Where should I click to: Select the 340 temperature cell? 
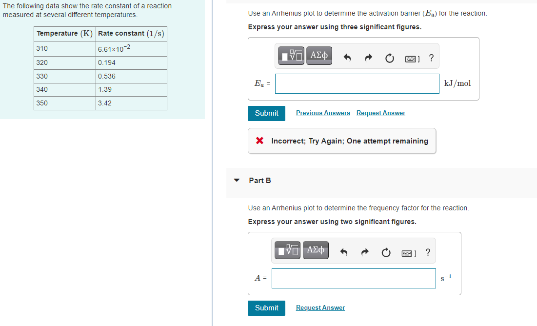point(65,90)
